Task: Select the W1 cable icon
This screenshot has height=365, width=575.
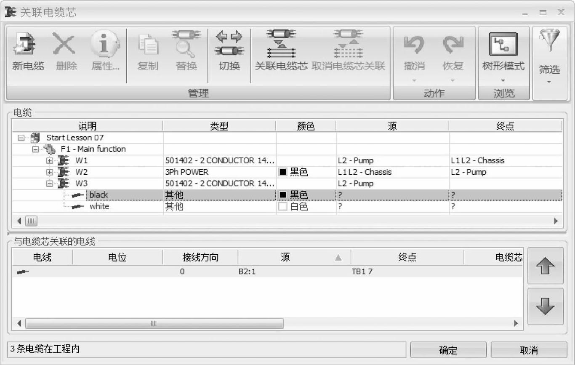Action: pos(64,160)
